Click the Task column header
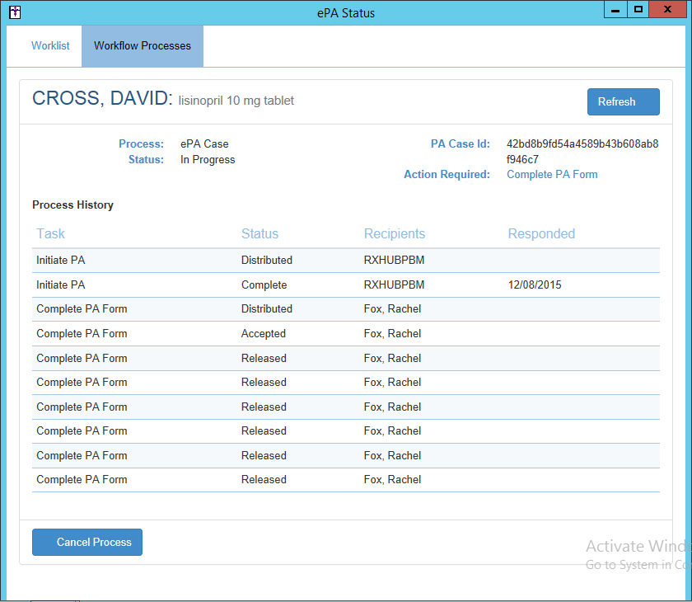 (x=51, y=234)
